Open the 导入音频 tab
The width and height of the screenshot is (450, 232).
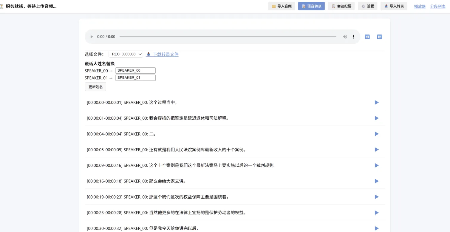(282, 6)
